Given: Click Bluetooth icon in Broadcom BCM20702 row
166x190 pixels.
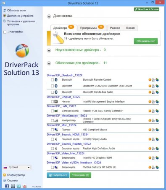Looking at the screenshot, I should (x=56, y=86).
